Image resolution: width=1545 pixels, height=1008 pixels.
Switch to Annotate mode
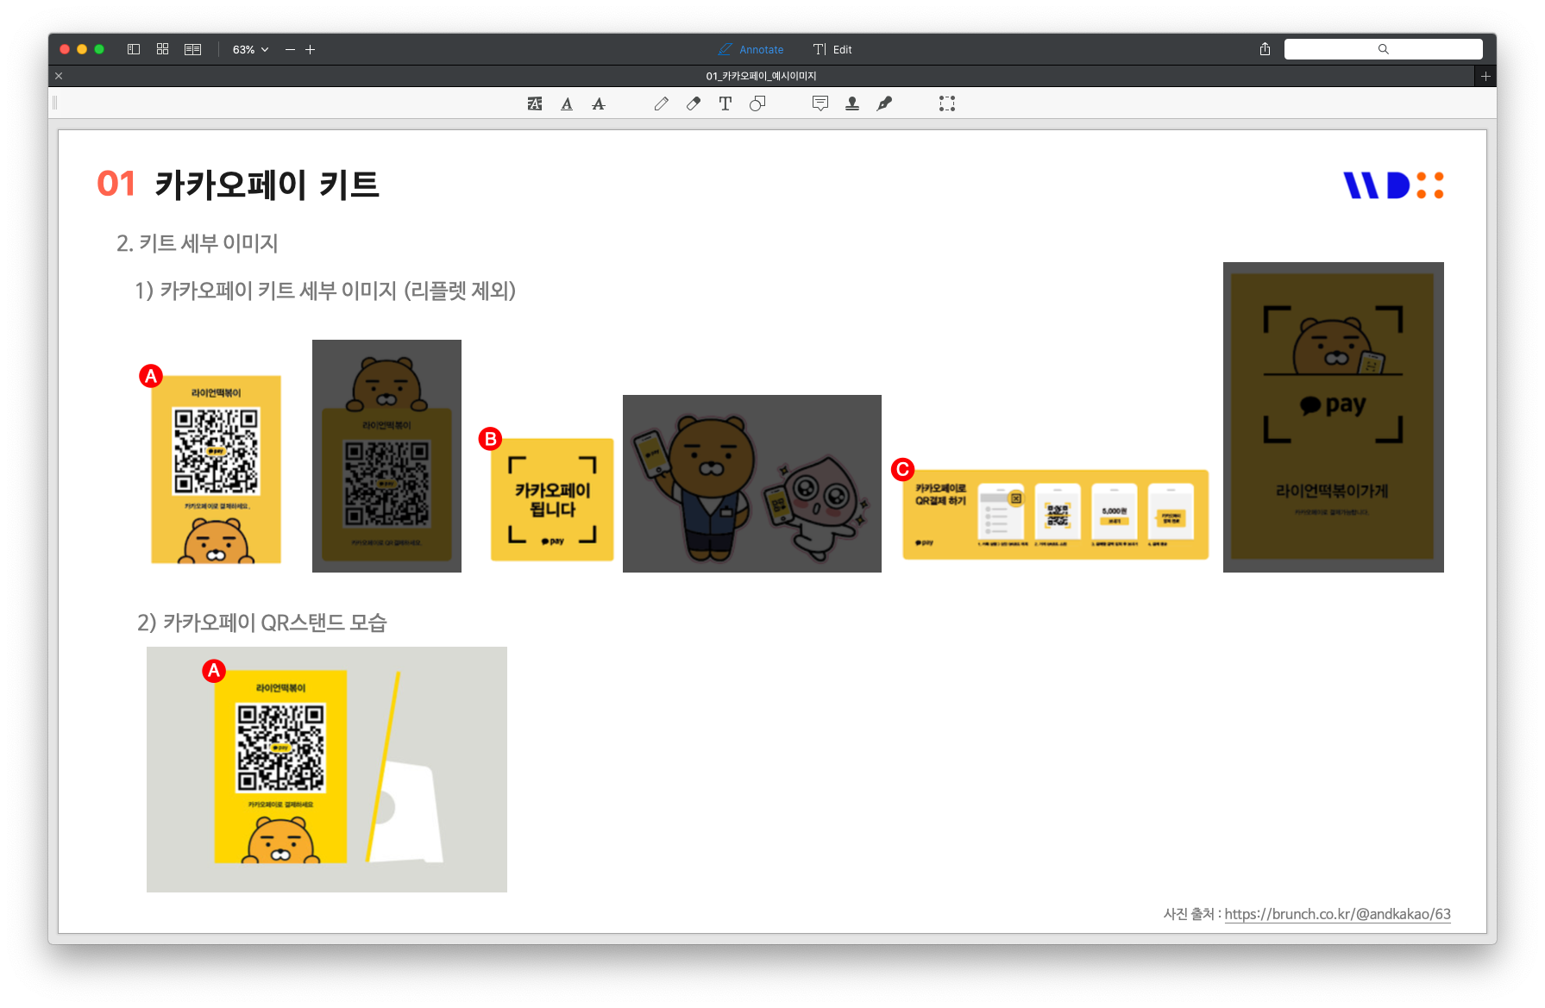pyautogui.click(x=751, y=49)
